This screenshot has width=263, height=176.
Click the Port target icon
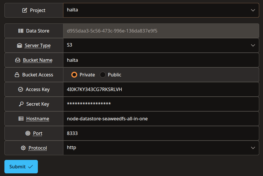tap(28, 133)
